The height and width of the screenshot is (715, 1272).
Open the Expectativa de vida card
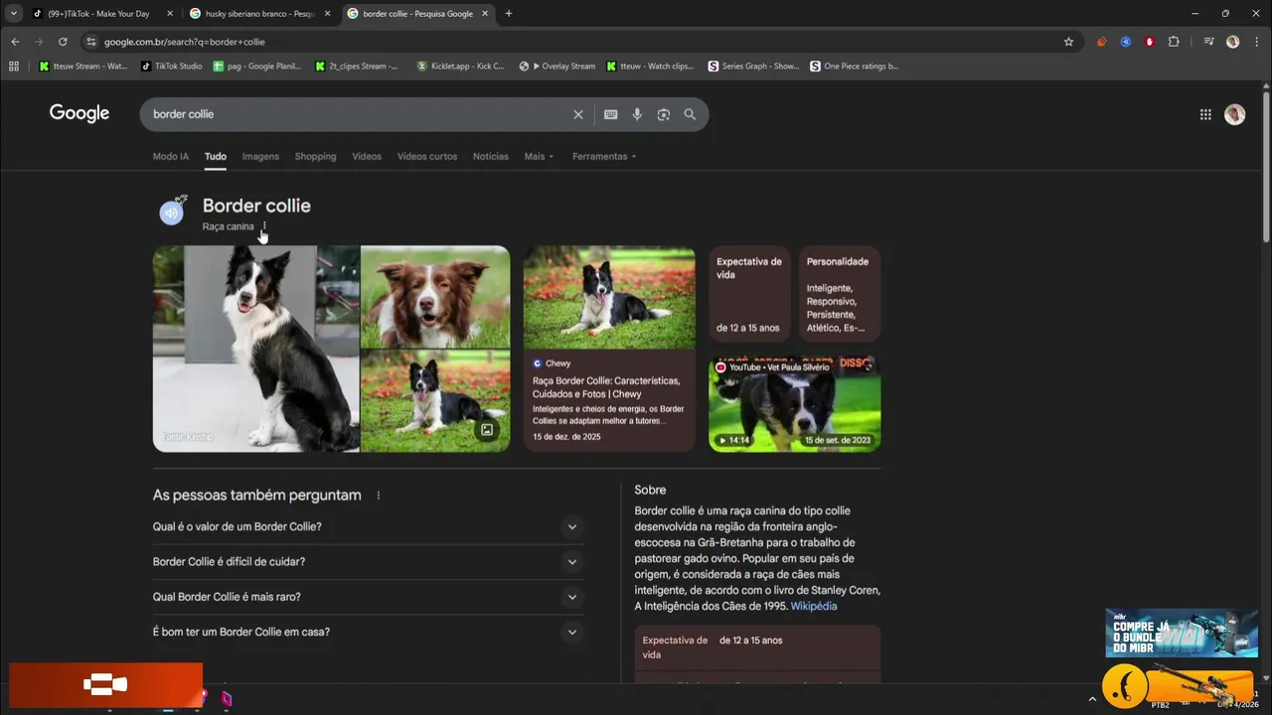coord(749,294)
